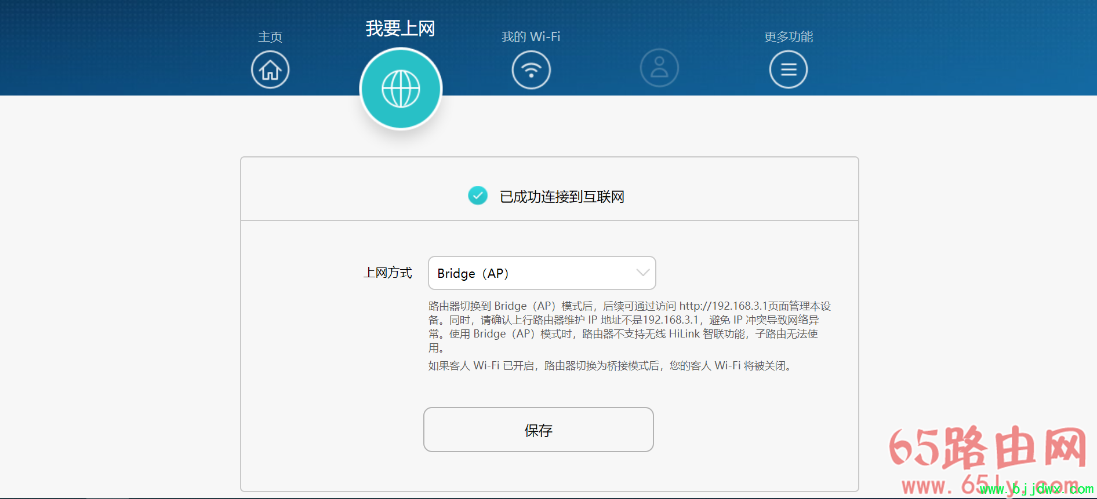Click the 上网方式 field label
The height and width of the screenshot is (499, 1097).
[387, 273]
